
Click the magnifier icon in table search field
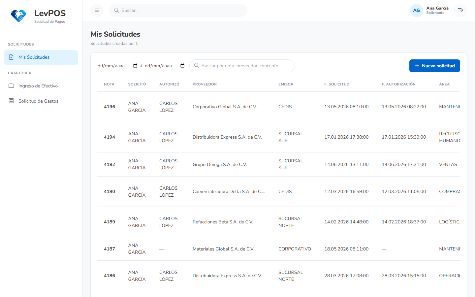pos(197,65)
